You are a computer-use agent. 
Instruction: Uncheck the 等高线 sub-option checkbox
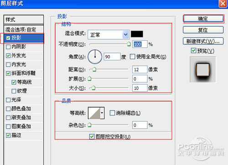tap(14, 82)
